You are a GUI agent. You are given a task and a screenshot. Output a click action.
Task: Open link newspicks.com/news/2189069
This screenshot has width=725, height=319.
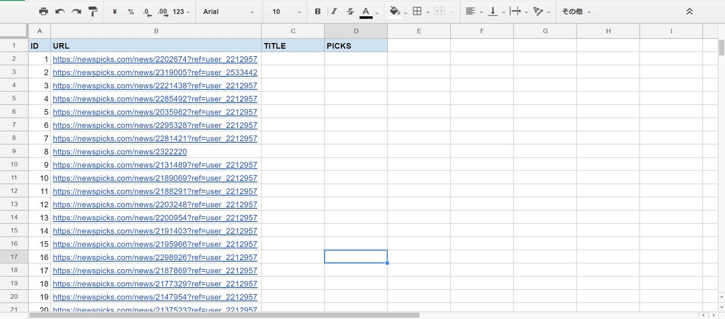tap(155, 178)
